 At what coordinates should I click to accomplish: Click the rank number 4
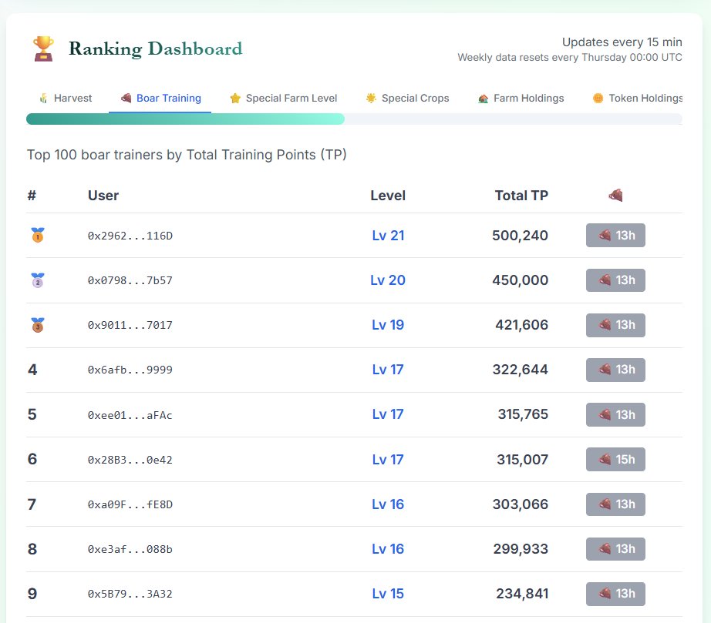(32, 370)
